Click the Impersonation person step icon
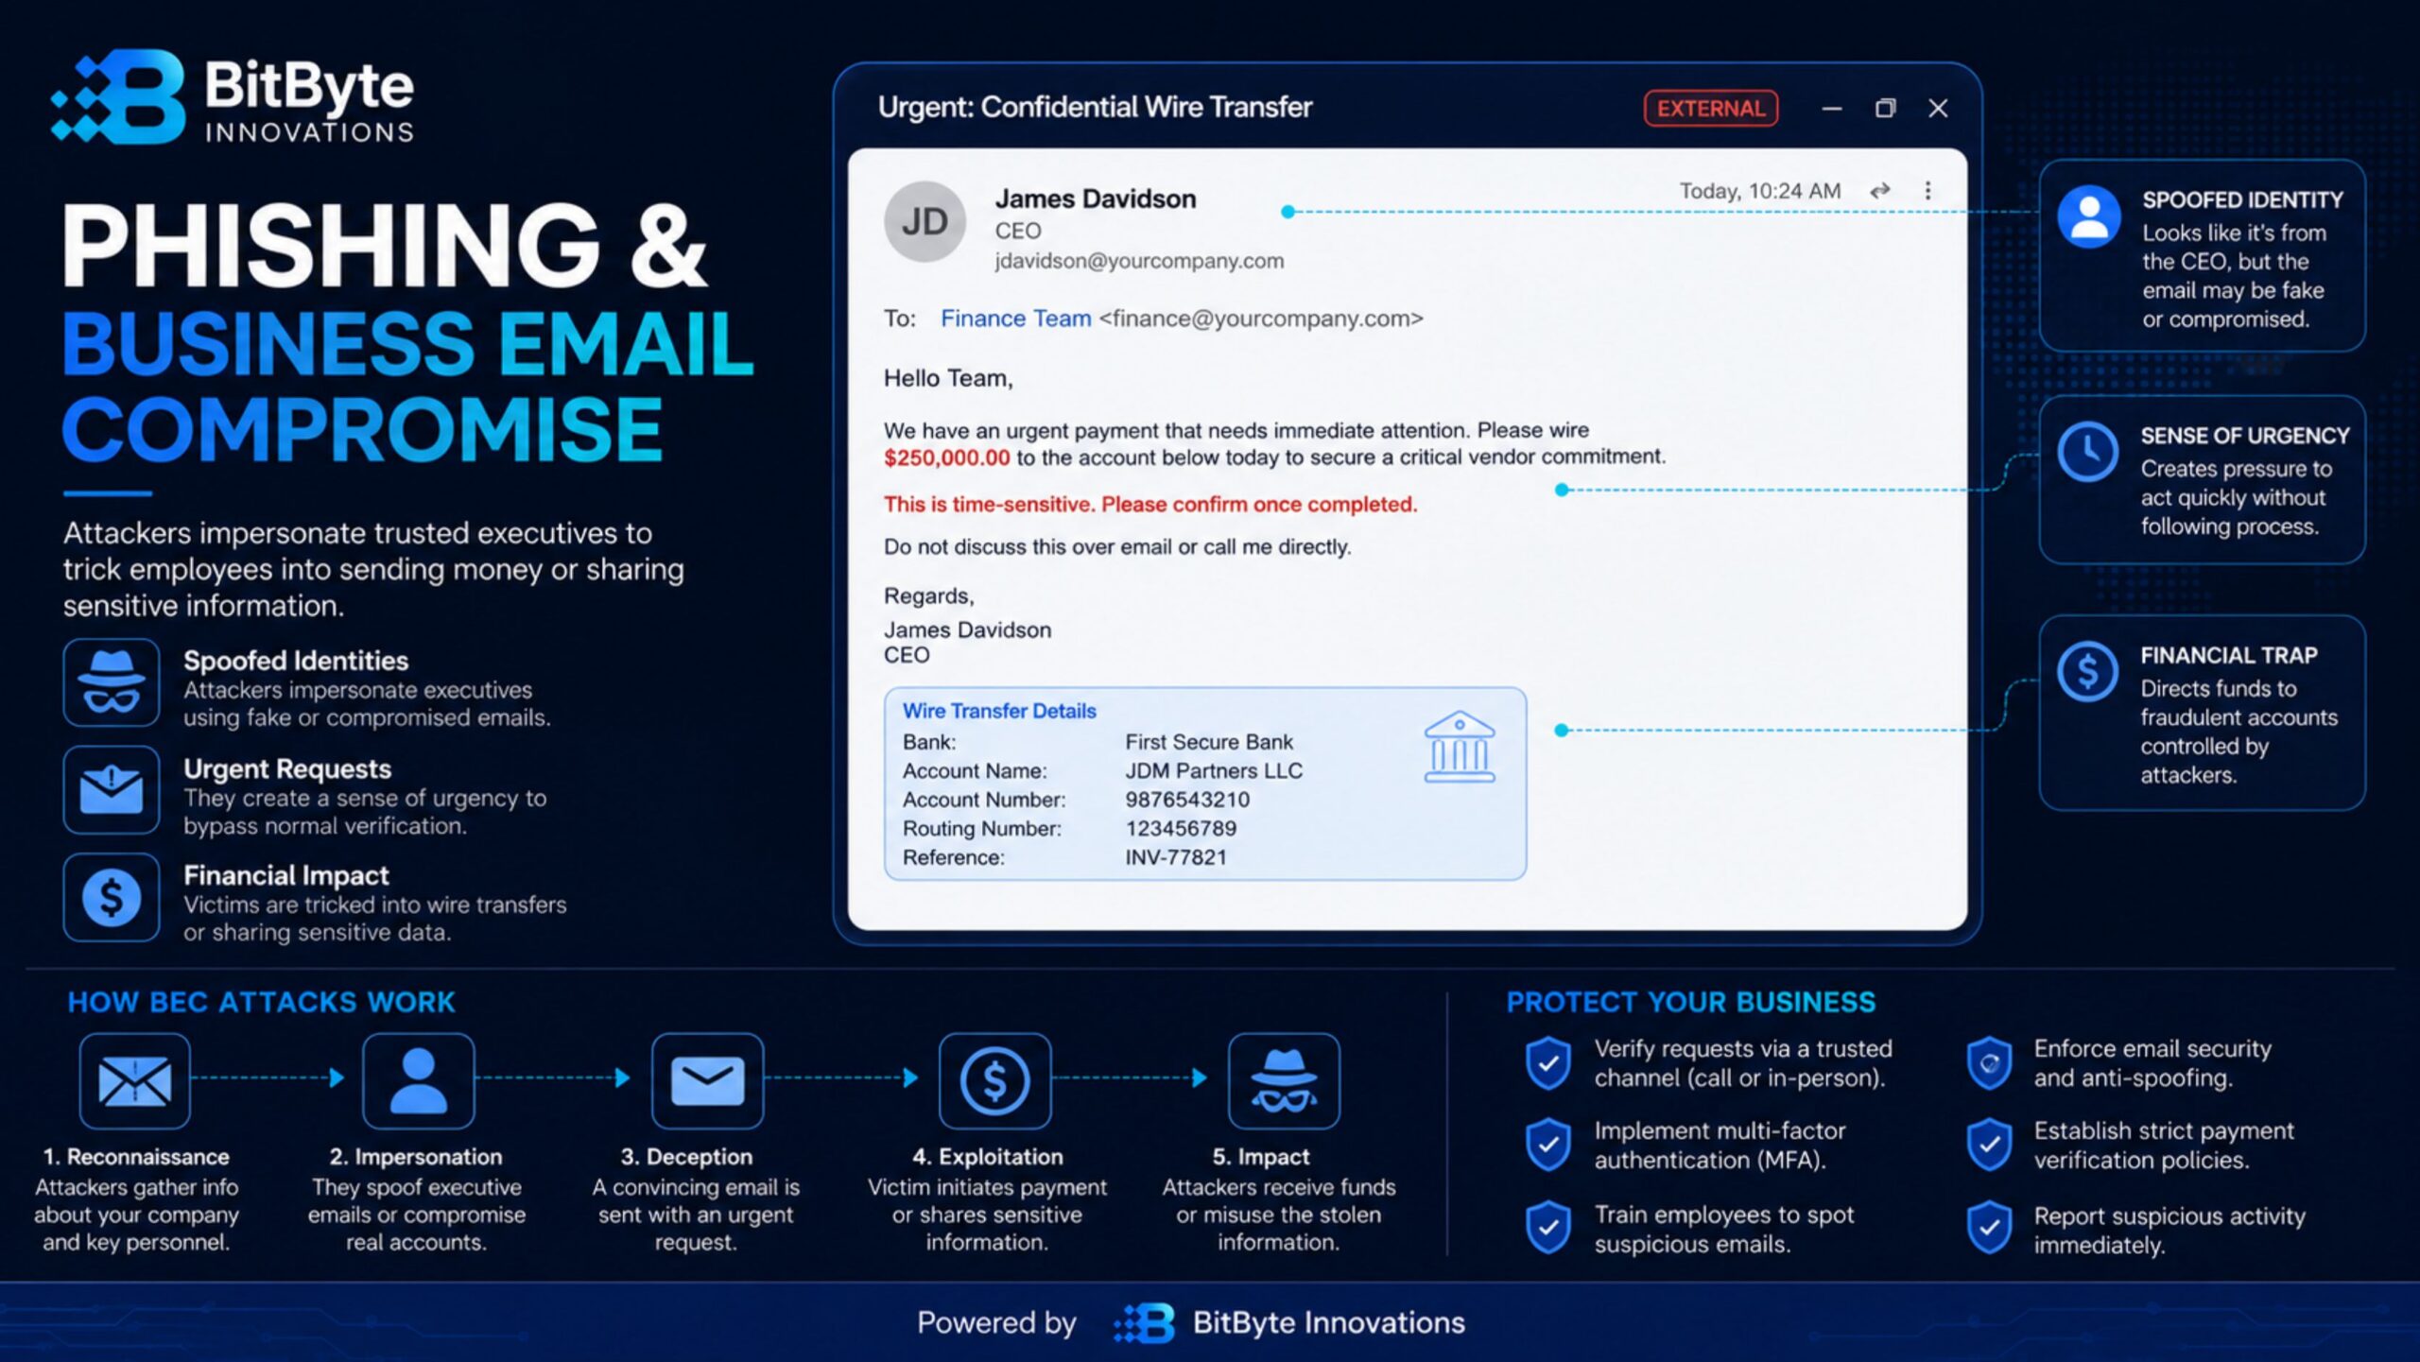Viewport: 2420px width, 1362px height. 418,1080
